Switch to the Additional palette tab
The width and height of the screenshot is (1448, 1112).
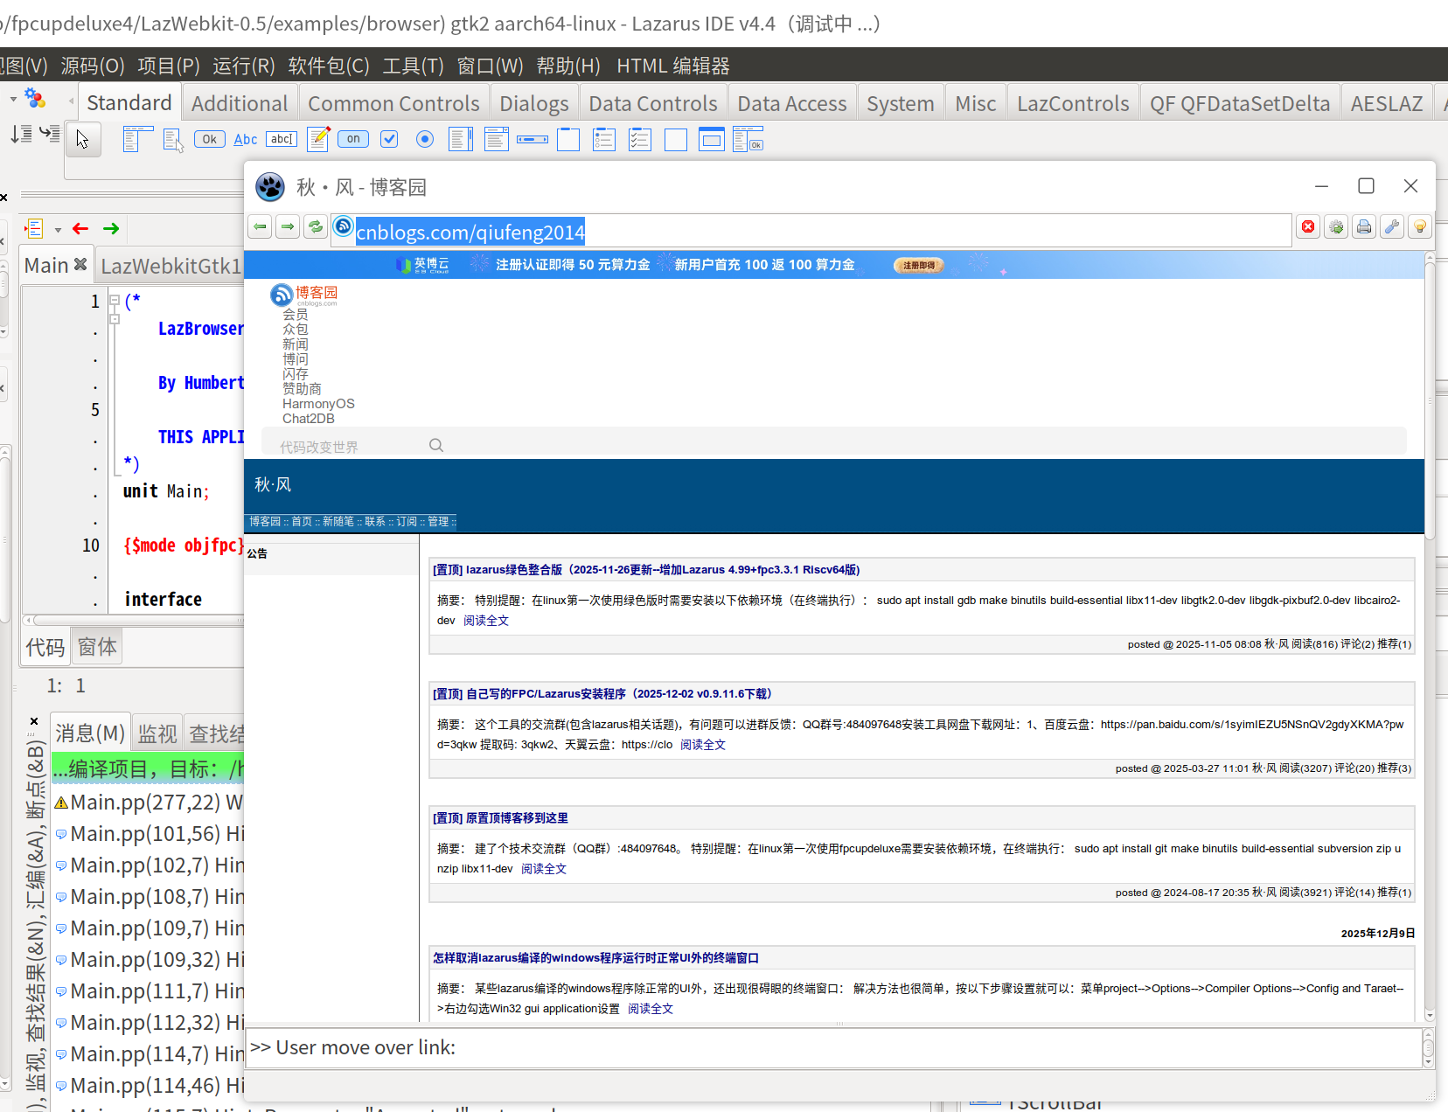click(x=240, y=104)
